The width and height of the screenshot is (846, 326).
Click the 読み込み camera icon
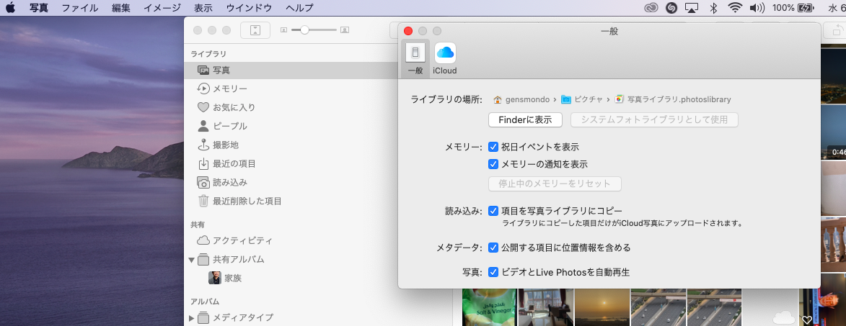203,183
